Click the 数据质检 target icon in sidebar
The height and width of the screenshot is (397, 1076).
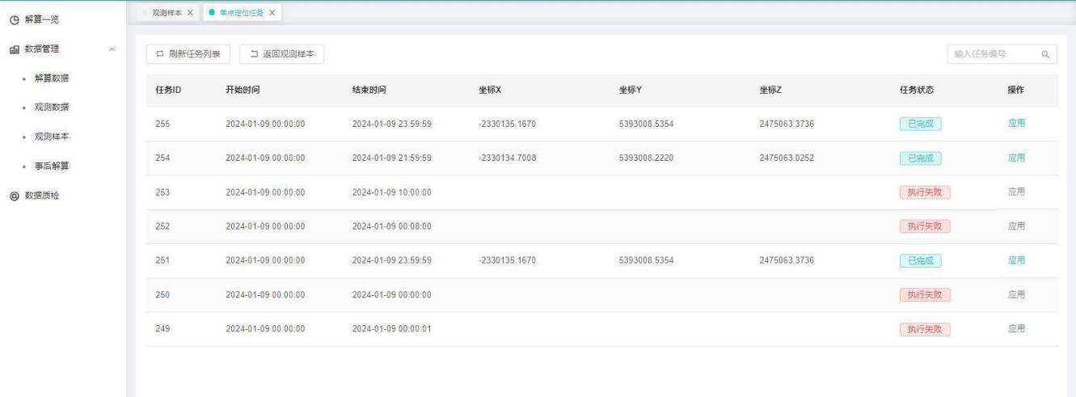[13, 196]
